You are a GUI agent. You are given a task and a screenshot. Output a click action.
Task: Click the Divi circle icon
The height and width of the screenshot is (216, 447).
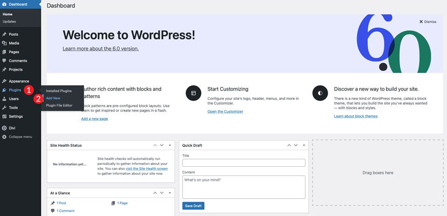click(x=4, y=128)
